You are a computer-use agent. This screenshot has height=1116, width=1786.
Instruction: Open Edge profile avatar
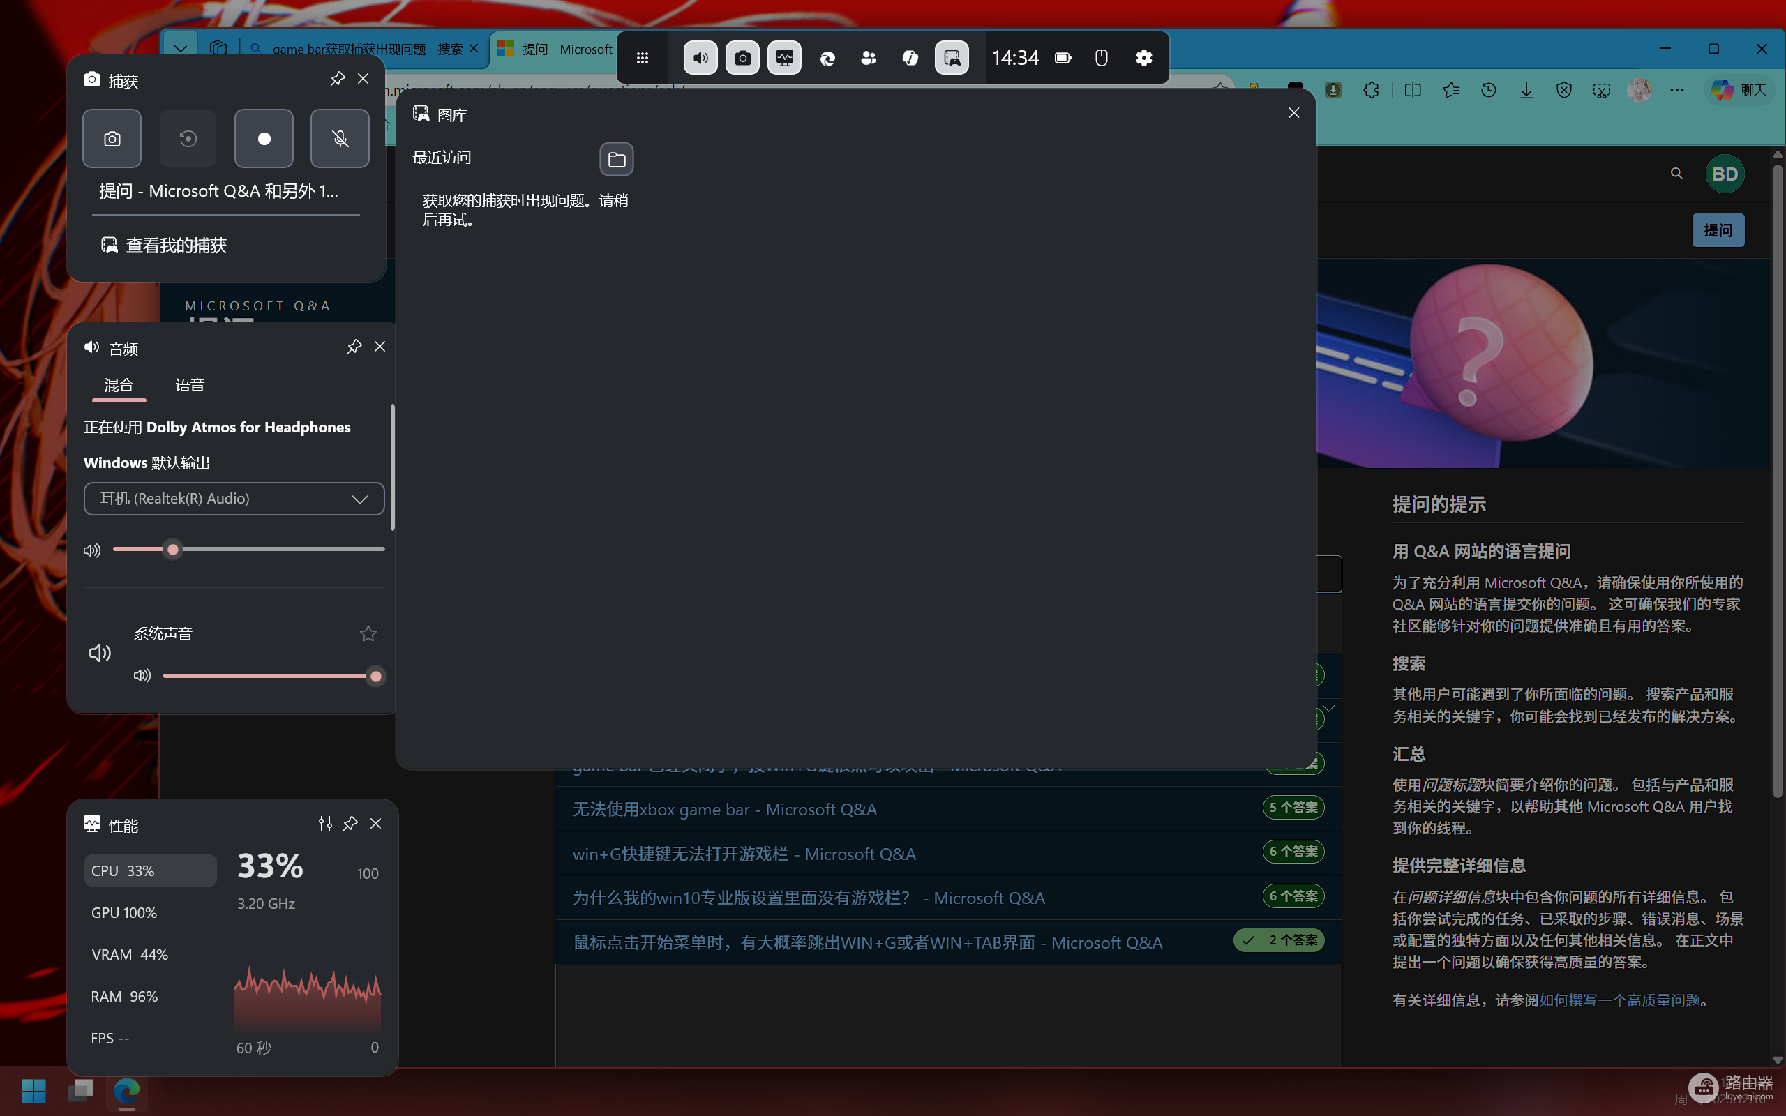point(1639,90)
